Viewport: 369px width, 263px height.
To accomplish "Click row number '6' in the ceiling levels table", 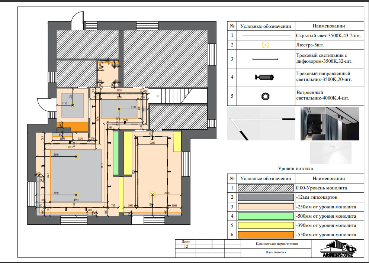I will 232,234.
